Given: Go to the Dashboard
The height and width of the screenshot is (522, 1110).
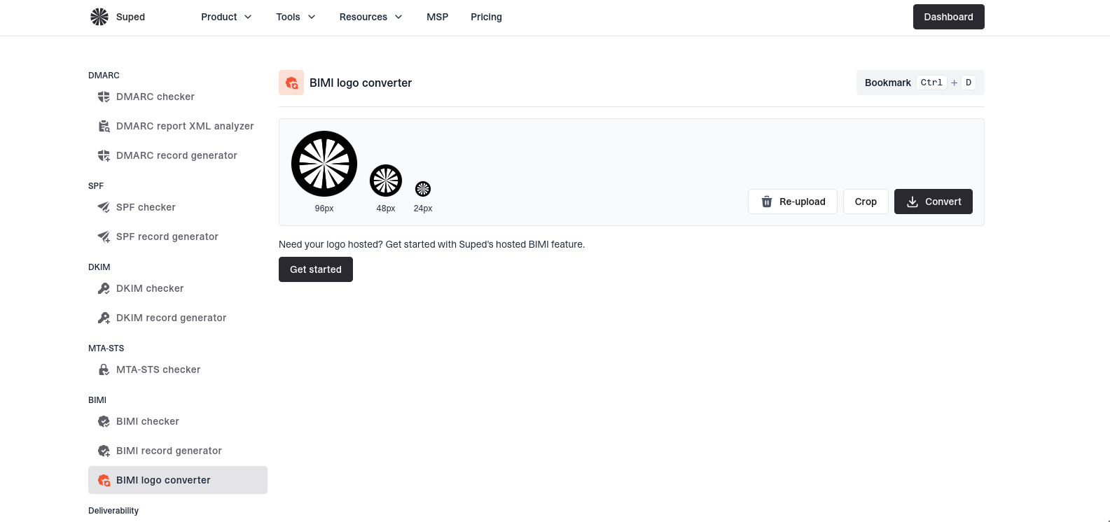Looking at the screenshot, I should 948,17.
